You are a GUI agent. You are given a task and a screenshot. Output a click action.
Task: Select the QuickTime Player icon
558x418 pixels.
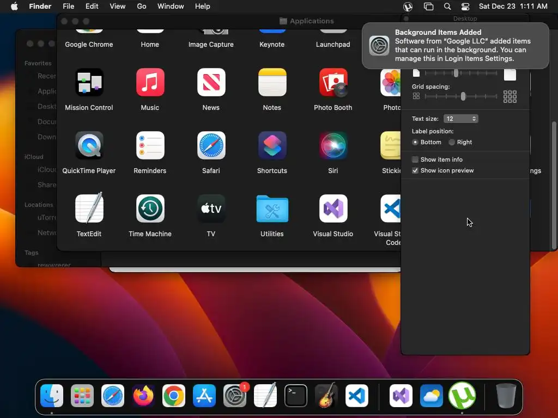pyautogui.click(x=89, y=145)
